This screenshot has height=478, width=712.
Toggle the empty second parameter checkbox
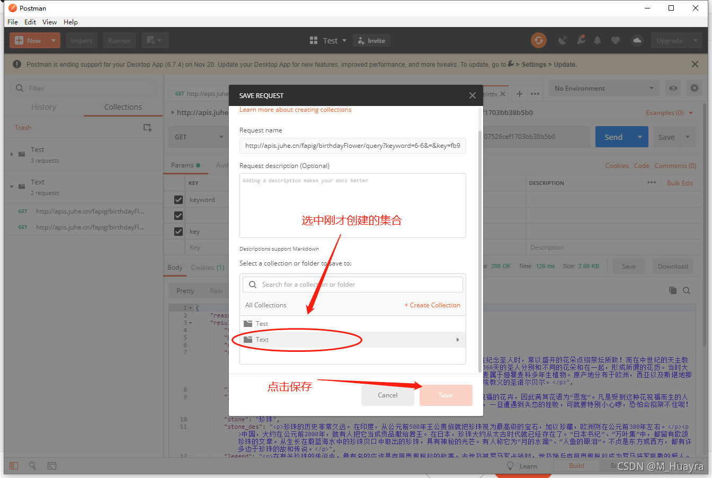(179, 216)
